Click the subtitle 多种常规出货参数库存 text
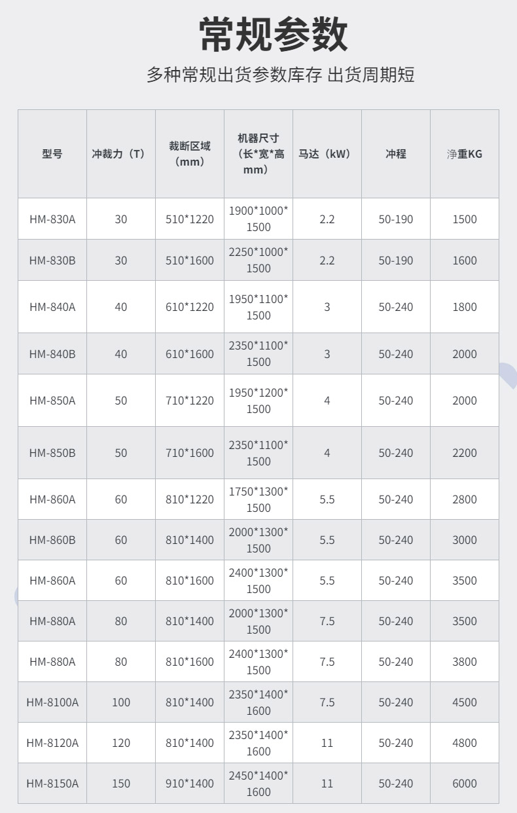 tap(234, 74)
